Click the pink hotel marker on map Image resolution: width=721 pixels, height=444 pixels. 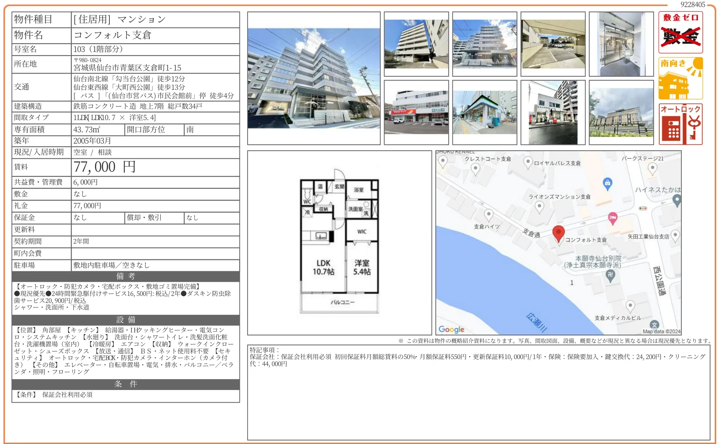(x=612, y=218)
